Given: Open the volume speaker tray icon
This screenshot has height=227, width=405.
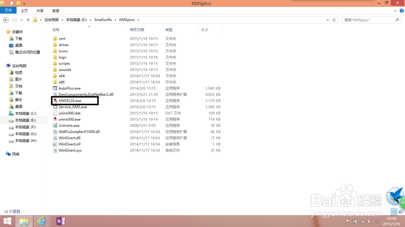Looking at the screenshot, I should click(370, 221).
